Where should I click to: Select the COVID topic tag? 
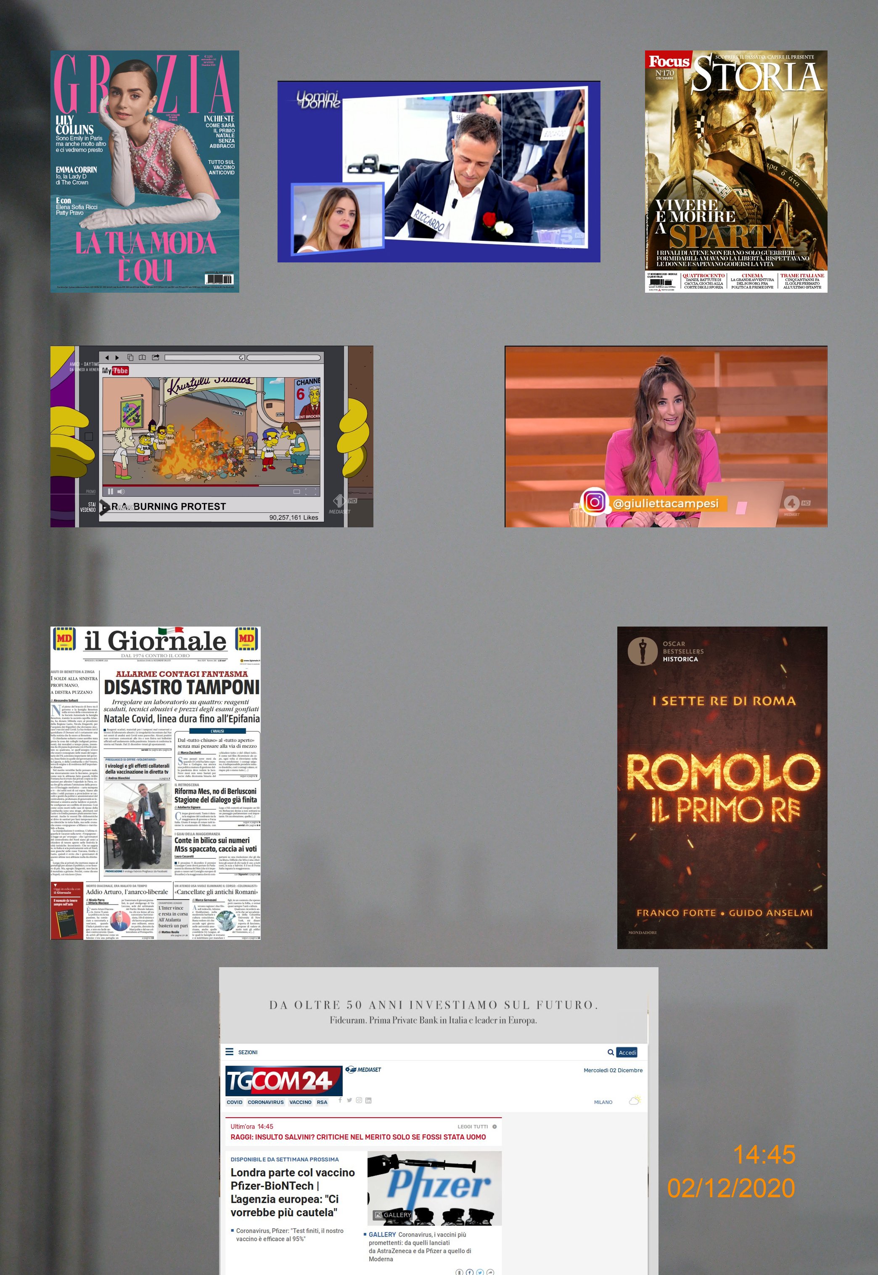234,1102
